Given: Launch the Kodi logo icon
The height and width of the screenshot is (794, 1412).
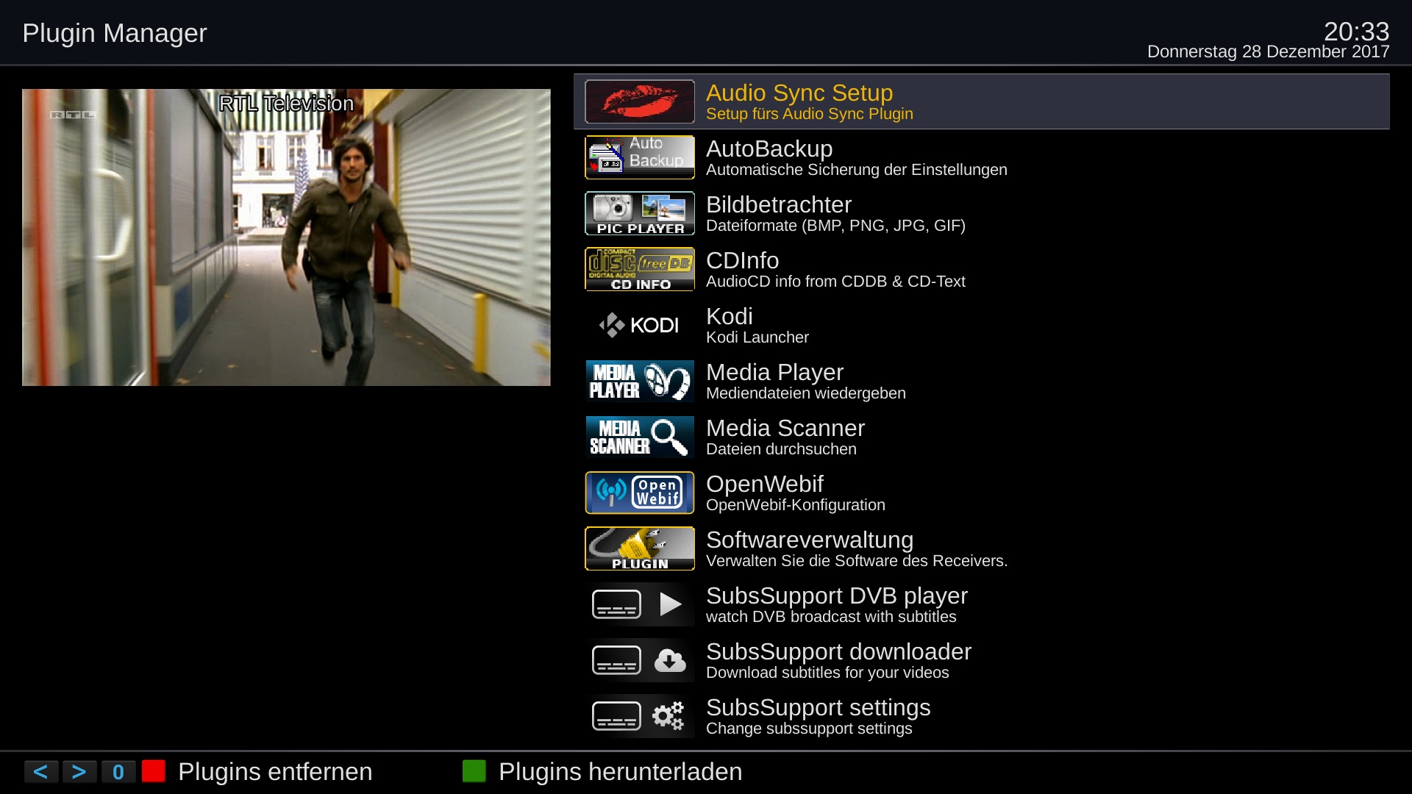Looking at the screenshot, I should (640, 325).
